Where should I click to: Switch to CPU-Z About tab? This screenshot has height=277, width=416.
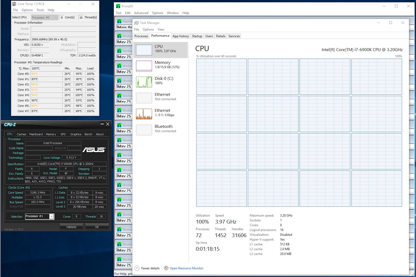(x=100, y=134)
